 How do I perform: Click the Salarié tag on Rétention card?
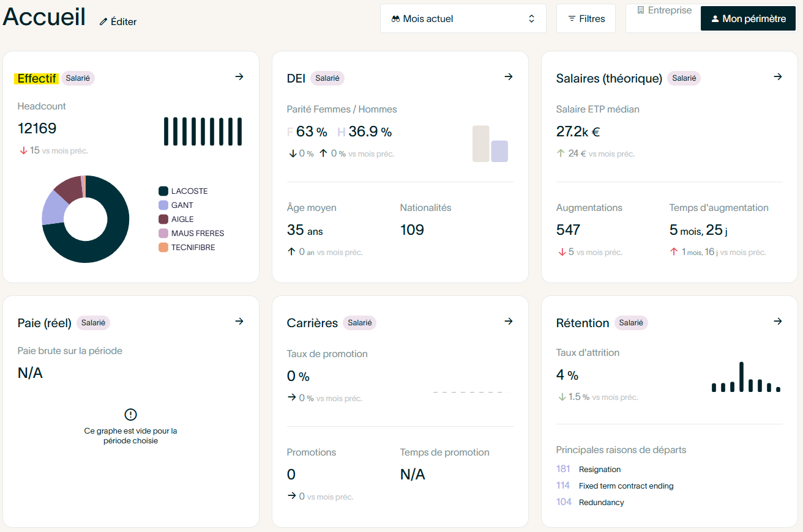pyautogui.click(x=631, y=323)
